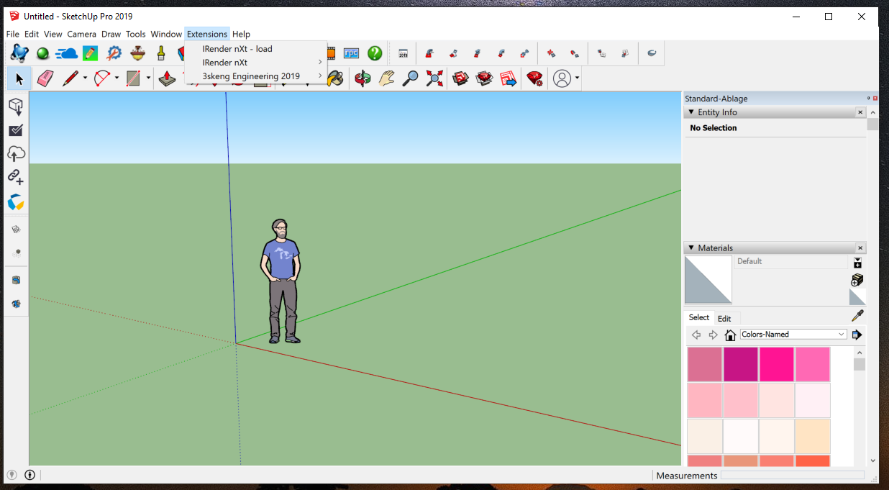Collapse the Materials panel section
This screenshot has width=889, height=490.
691,248
